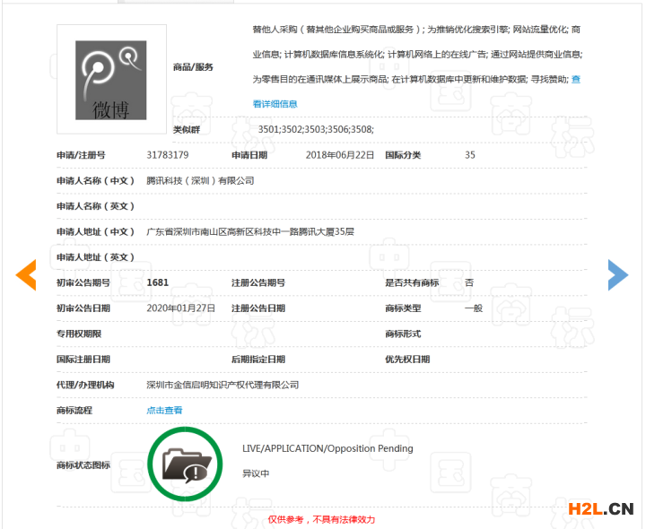Click the 申请/注册号 label
The height and width of the screenshot is (529, 646).
pyautogui.click(x=81, y=155)
